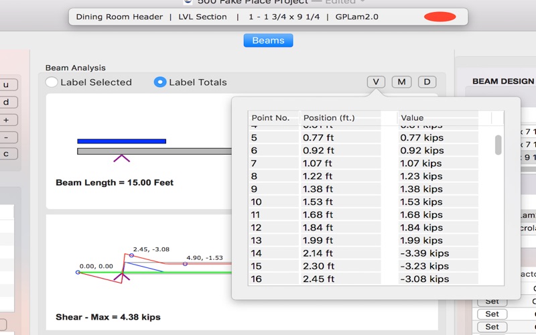Click the purple support marker under beam
Screen dimensions: 536x335
(x=122, y=158)
